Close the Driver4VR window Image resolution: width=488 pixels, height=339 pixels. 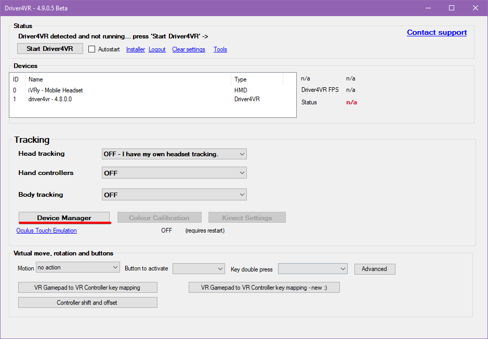click(475, 8)
